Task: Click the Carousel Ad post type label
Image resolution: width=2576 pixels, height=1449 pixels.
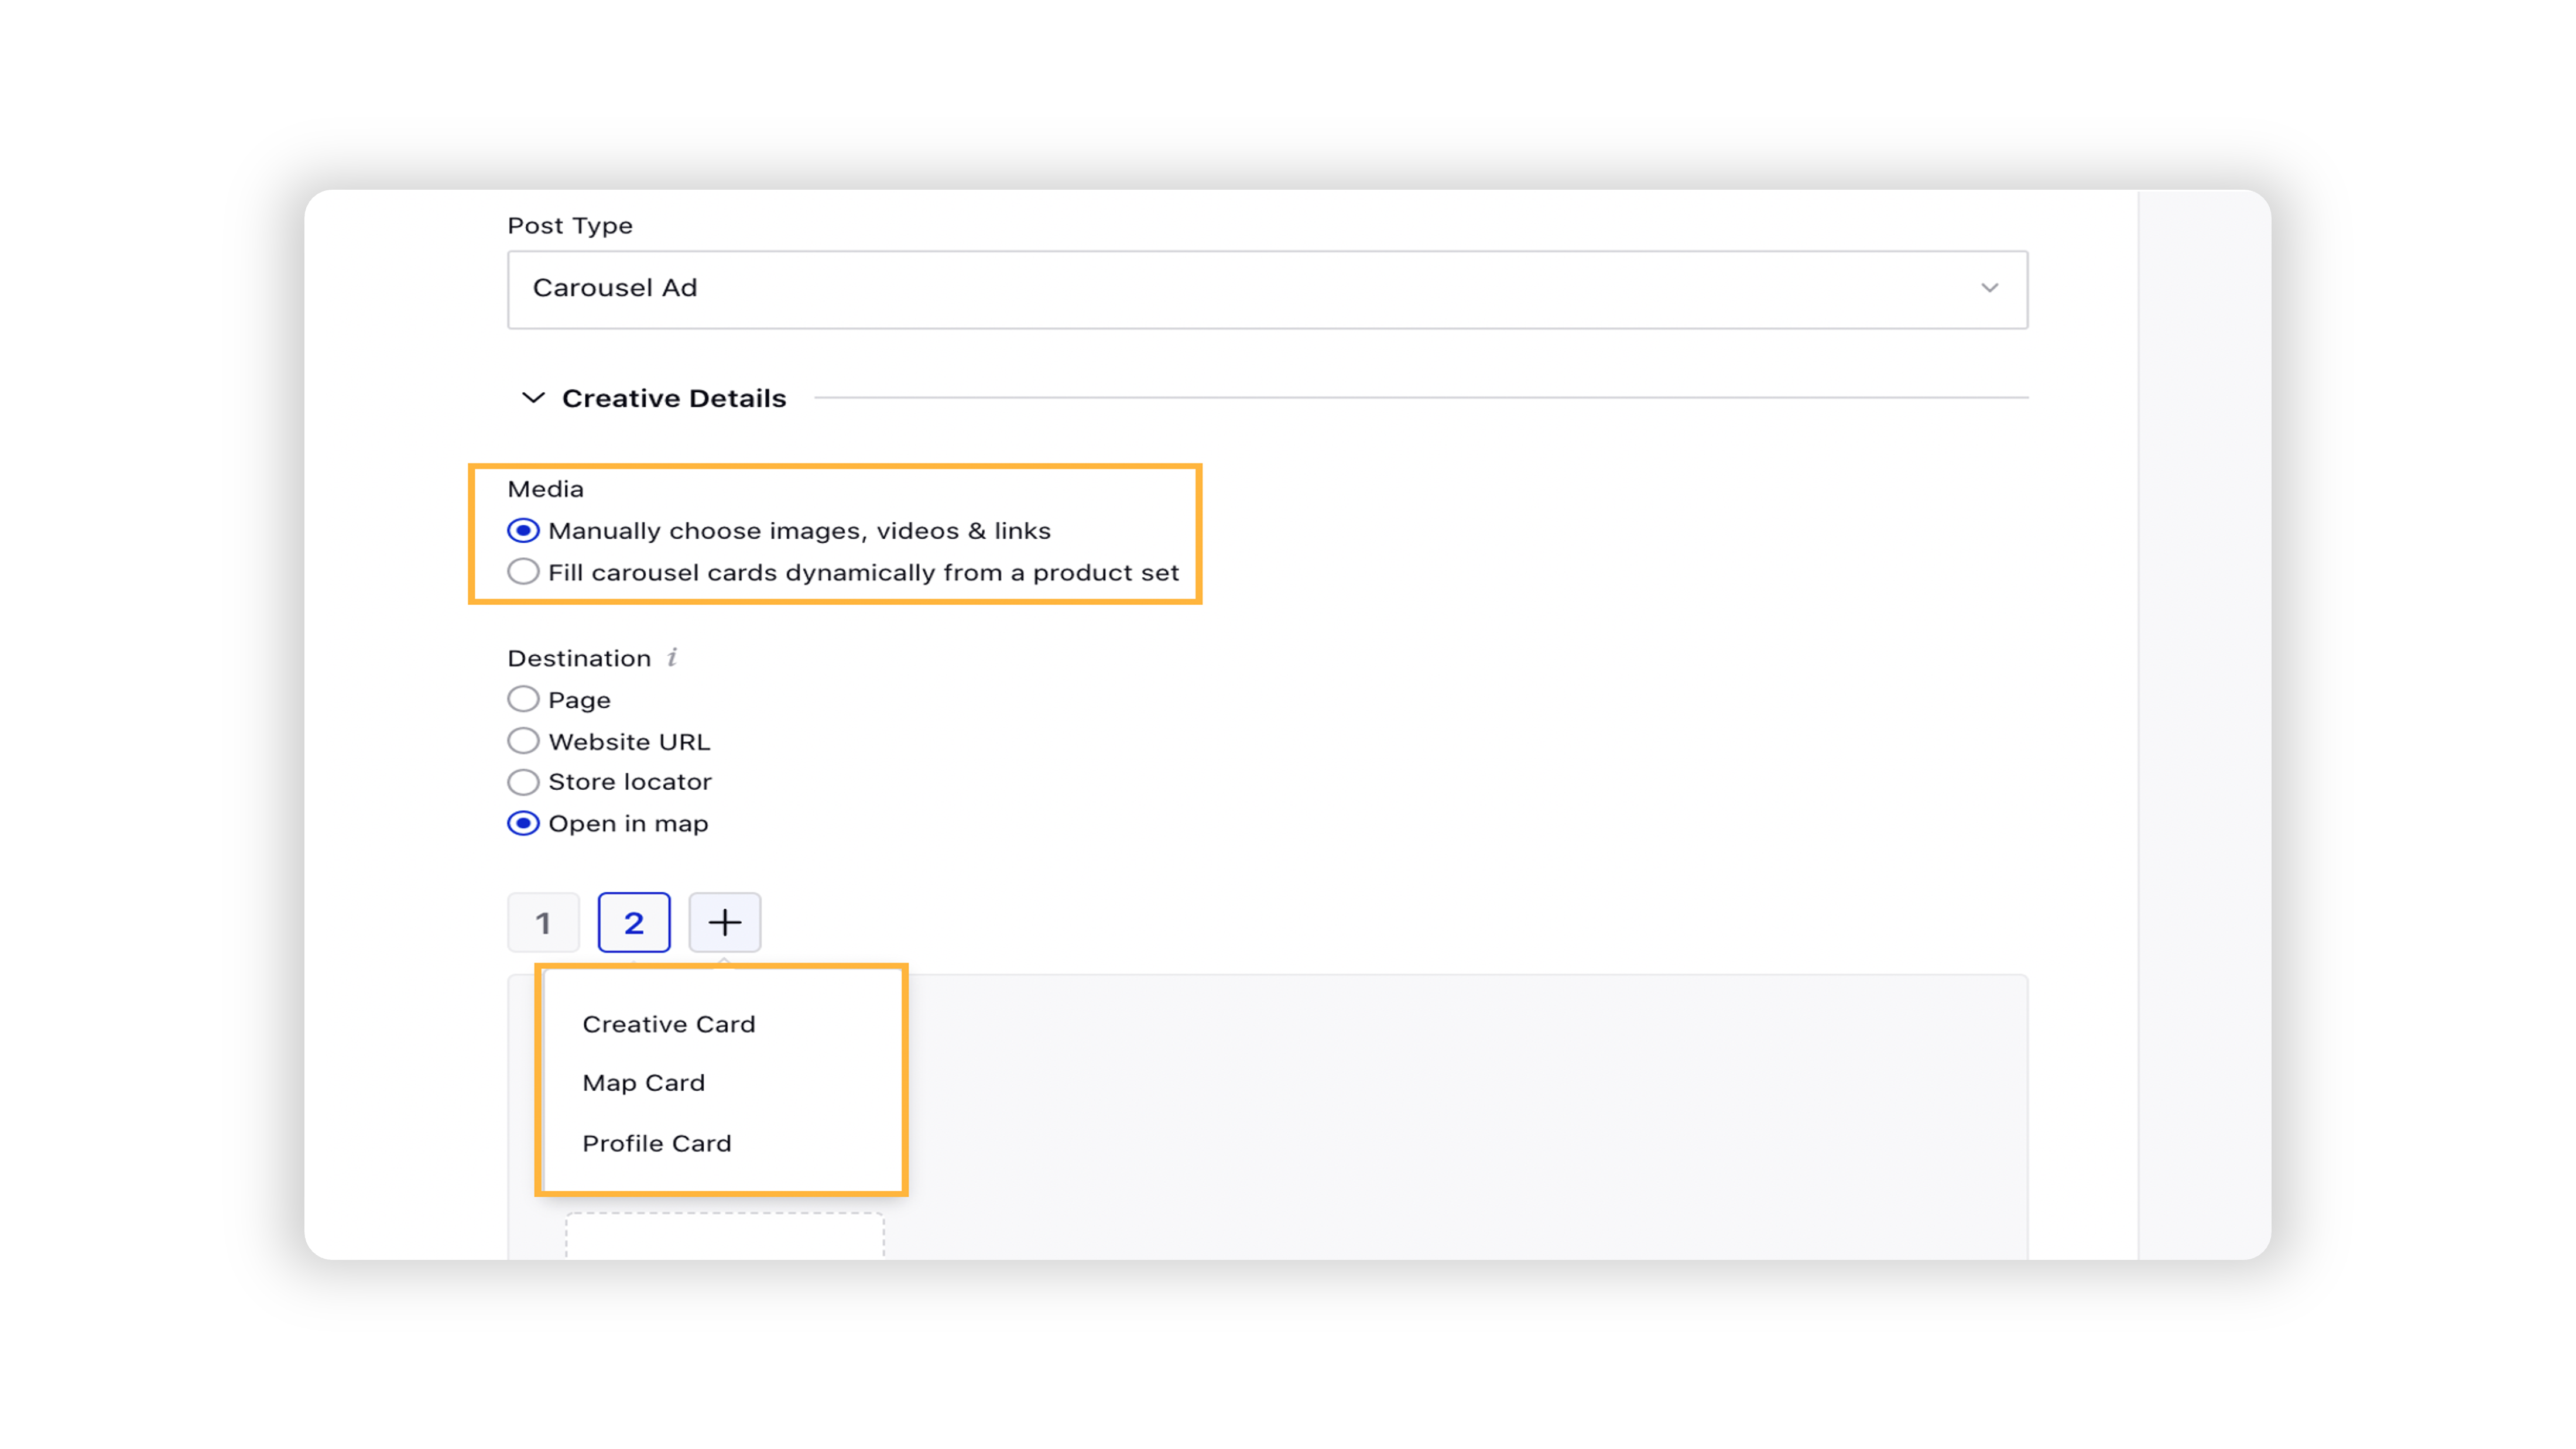Action: tap(616, 287)
